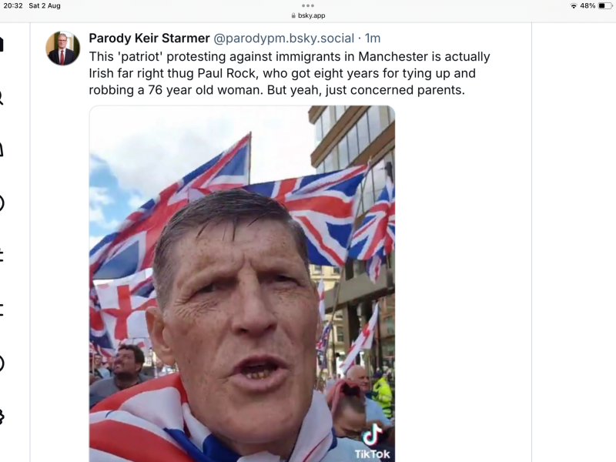This screenshot has width=616, height=462.
Task: Open Lists from the left sidebar
Action: (x=2, y=310)
